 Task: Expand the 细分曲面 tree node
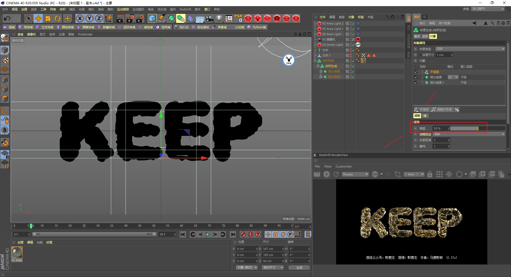click(321, 71)
